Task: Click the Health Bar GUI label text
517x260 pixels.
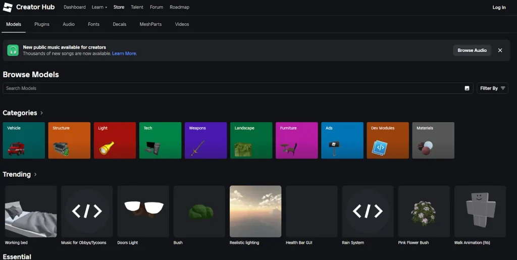Action: click(299, 242)
